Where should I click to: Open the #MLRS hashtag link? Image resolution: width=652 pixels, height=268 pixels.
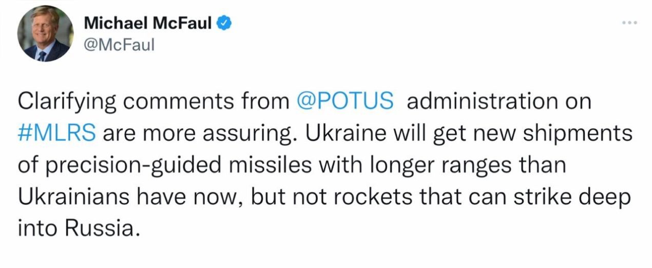click(57, 133)
